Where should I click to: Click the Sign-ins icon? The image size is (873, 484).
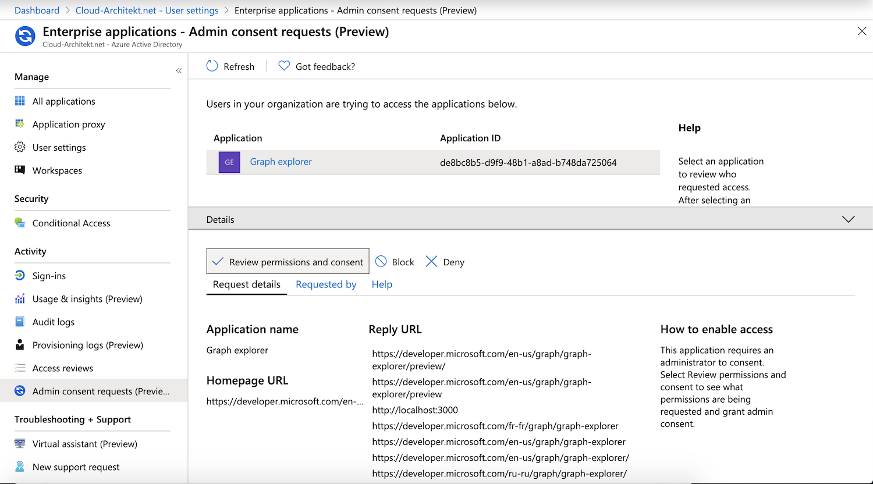(x=20, y=276)
